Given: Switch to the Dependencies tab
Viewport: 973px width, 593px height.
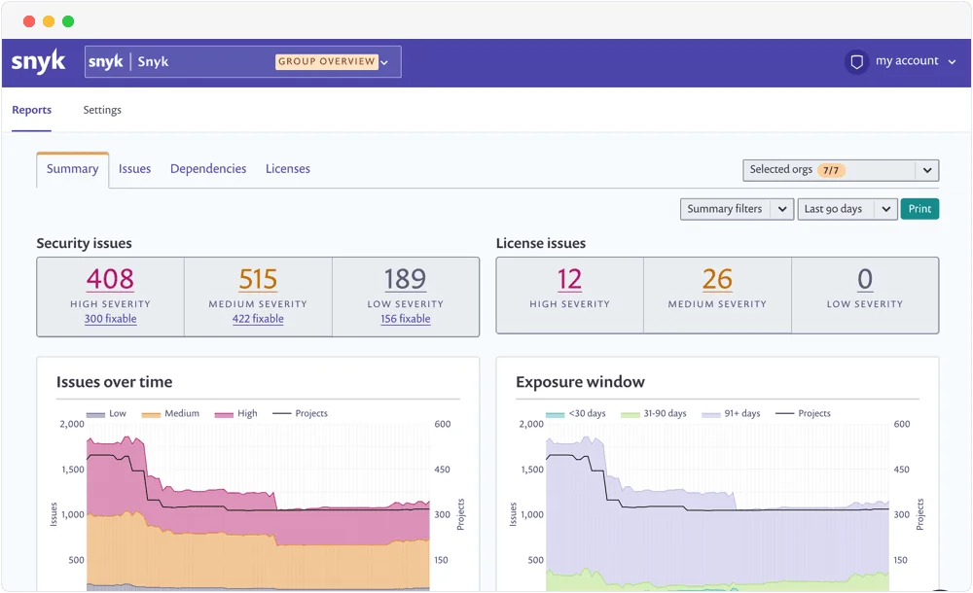Looking at the screenshot, I should [x=207, y=168].
